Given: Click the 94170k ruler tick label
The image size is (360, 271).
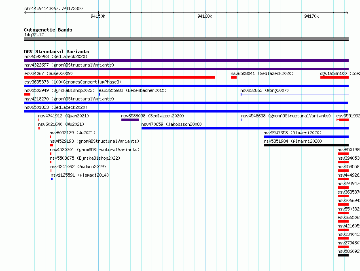Looking at the screenshot, I should (x=311, y=16).
